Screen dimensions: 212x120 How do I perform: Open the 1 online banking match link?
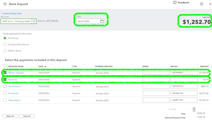12,13
